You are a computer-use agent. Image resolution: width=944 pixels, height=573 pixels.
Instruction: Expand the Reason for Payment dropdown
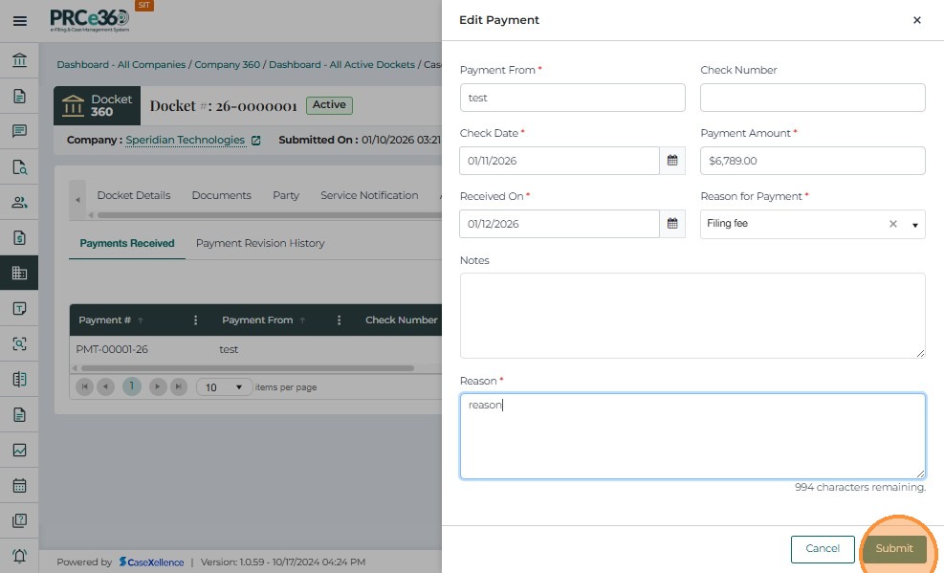pos(914,225)
